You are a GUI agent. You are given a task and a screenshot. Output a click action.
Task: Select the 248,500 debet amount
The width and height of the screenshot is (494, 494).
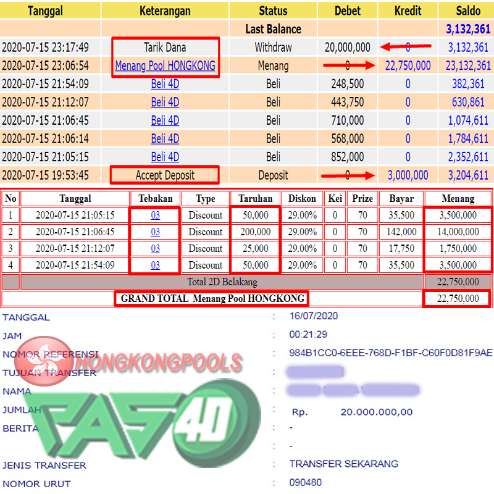tap(348, 84)
